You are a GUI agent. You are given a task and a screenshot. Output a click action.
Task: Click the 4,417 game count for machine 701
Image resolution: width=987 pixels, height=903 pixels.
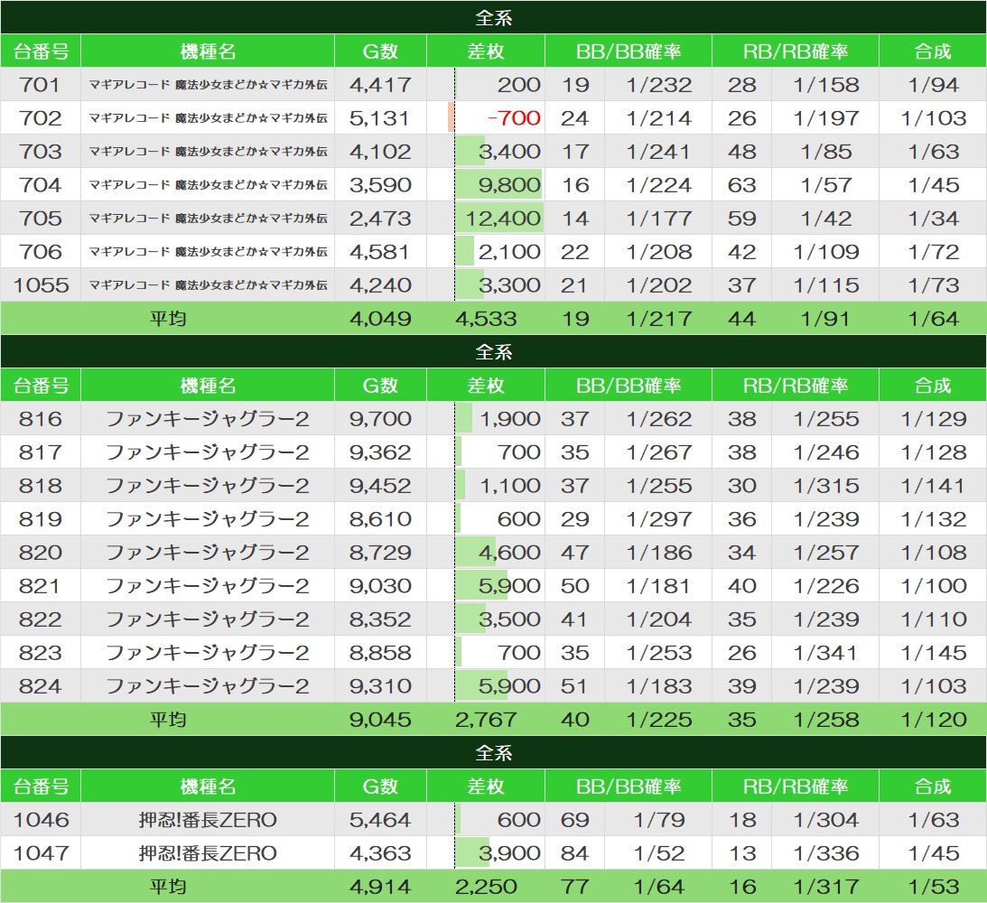coord(380,84)
